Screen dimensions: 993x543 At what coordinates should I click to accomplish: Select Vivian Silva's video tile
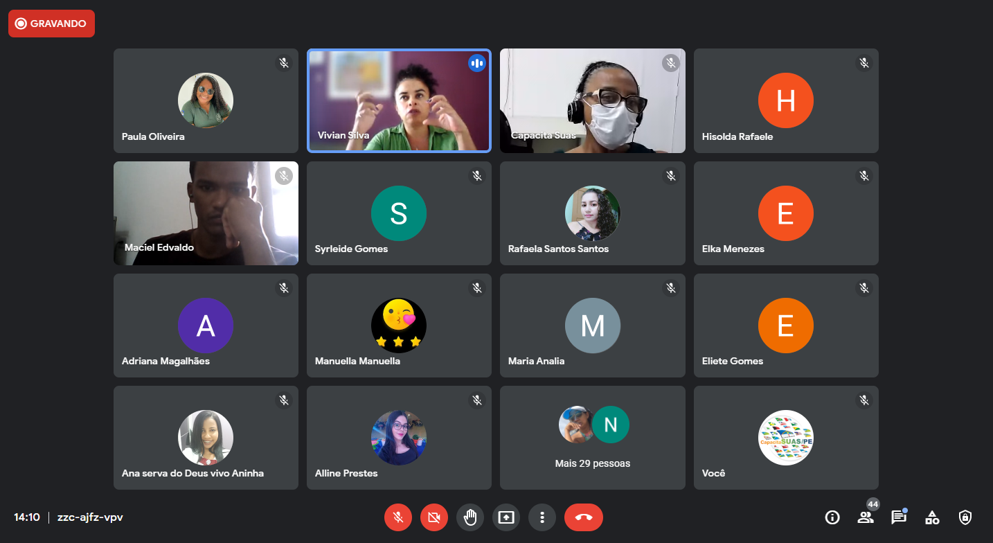[399, 100]
